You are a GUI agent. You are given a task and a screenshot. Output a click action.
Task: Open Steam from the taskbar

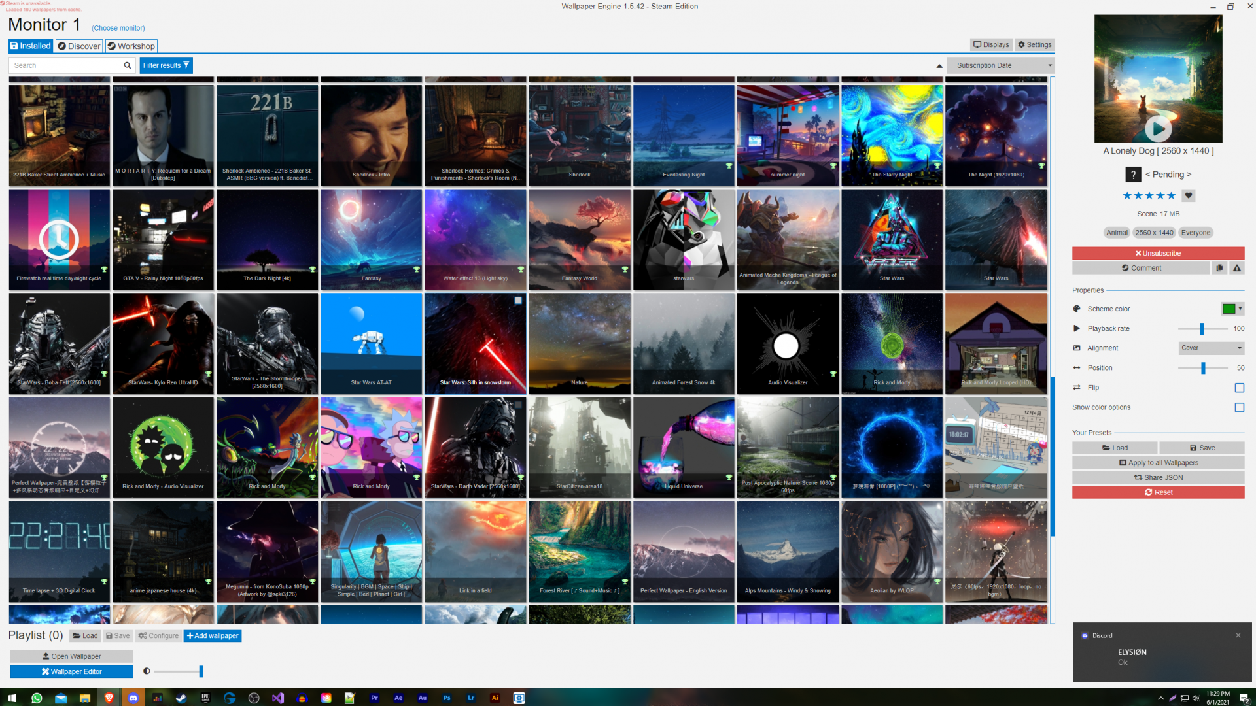181,698
